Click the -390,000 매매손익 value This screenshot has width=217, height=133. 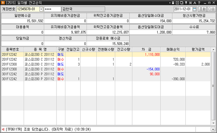click(178, 79)
